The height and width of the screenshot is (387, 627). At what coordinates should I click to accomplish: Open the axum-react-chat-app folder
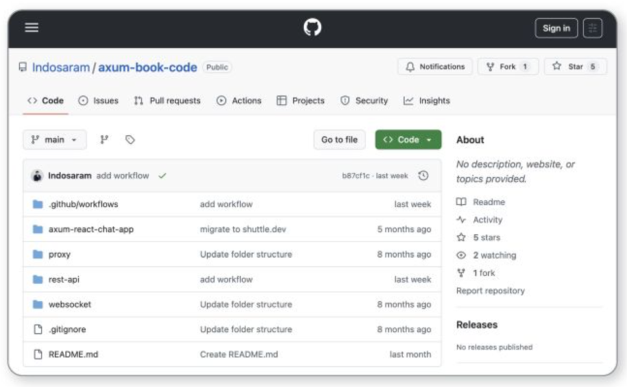click(91, 229)
